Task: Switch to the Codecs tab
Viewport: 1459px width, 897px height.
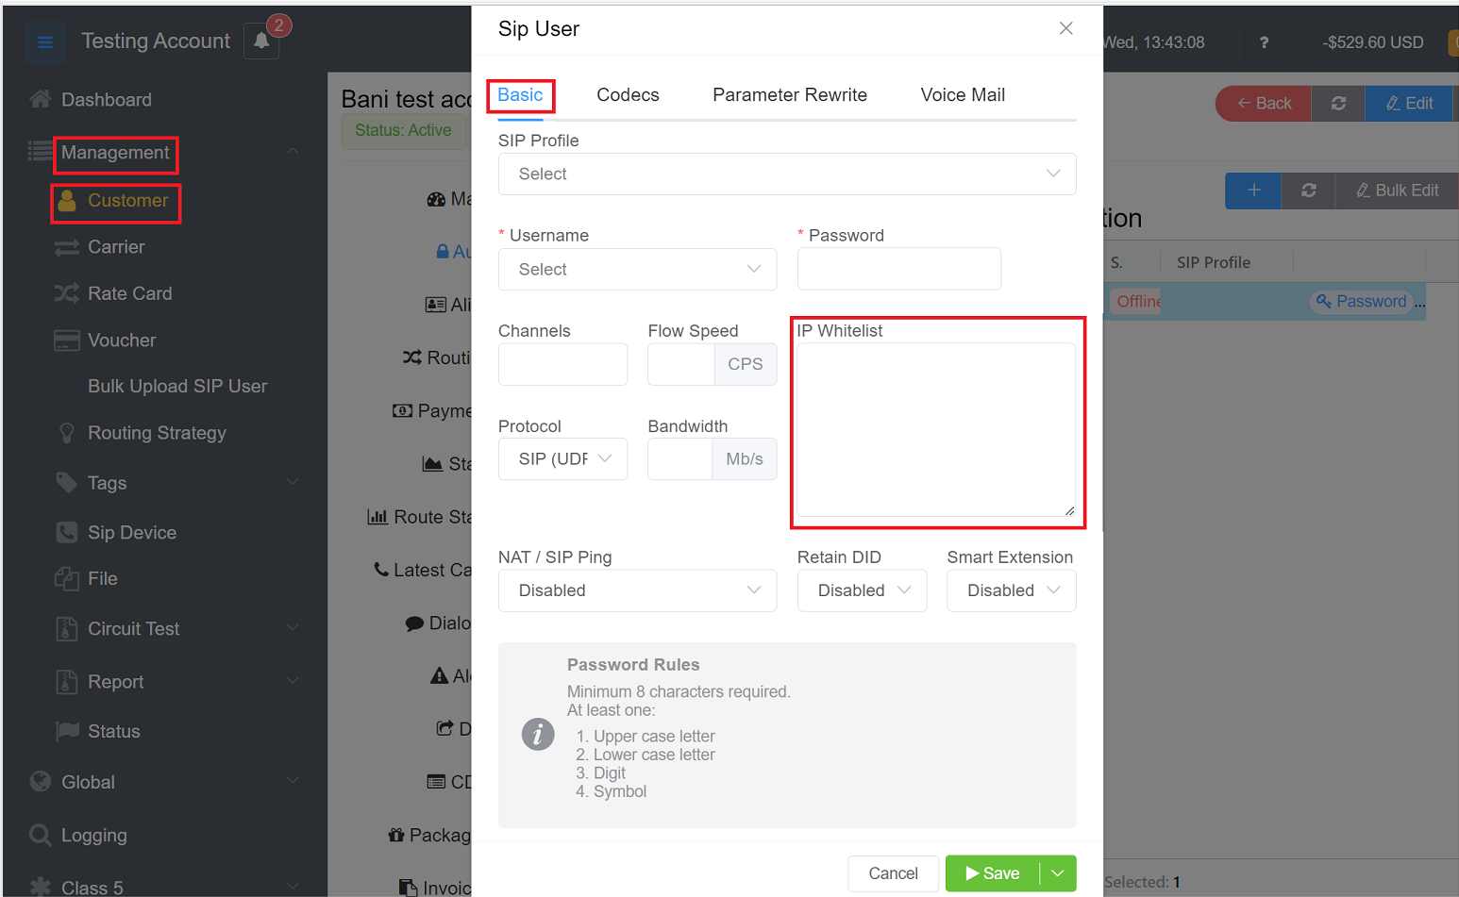Action: click(x=628, y=95)
